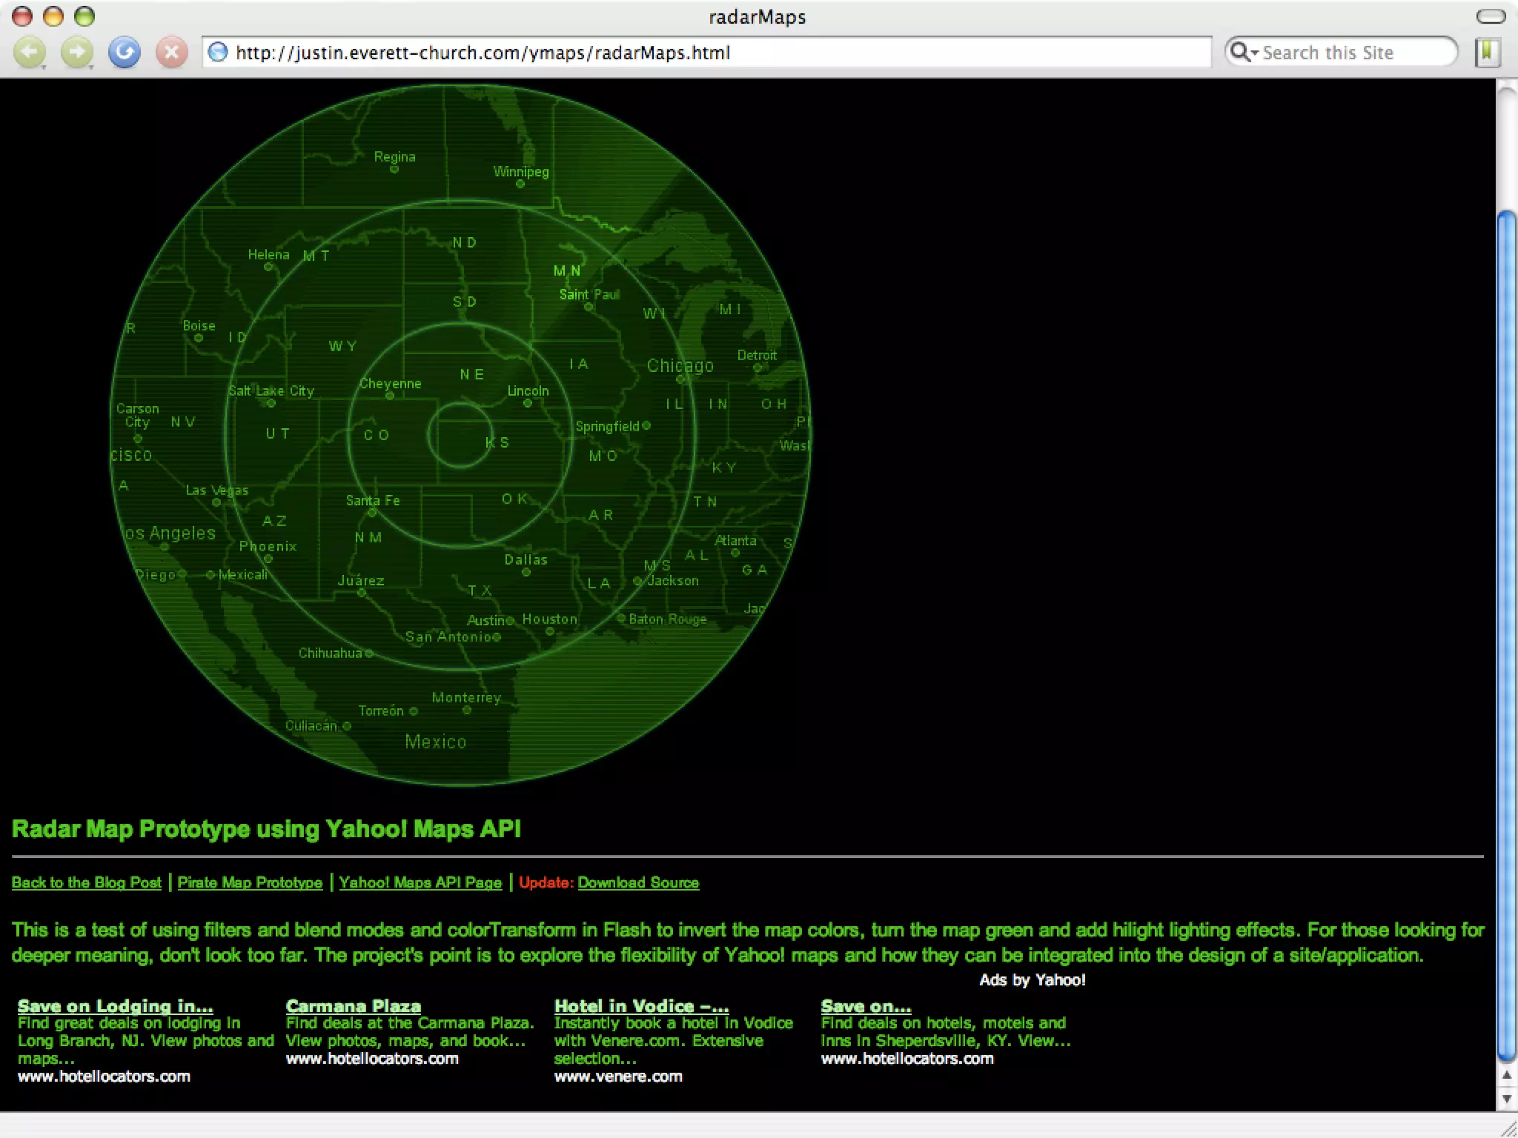The image size is (1518, 1138).
Task: Click the magnifying glass search icon
Action: tap(1239, 52)
